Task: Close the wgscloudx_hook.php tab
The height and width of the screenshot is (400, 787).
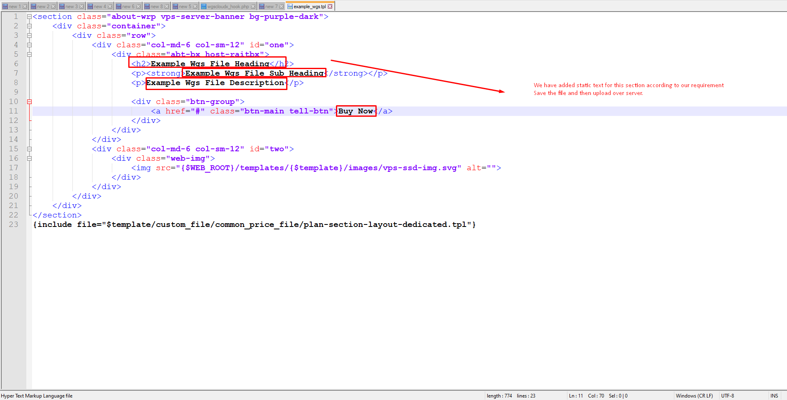Action: (x=253, y=7)
